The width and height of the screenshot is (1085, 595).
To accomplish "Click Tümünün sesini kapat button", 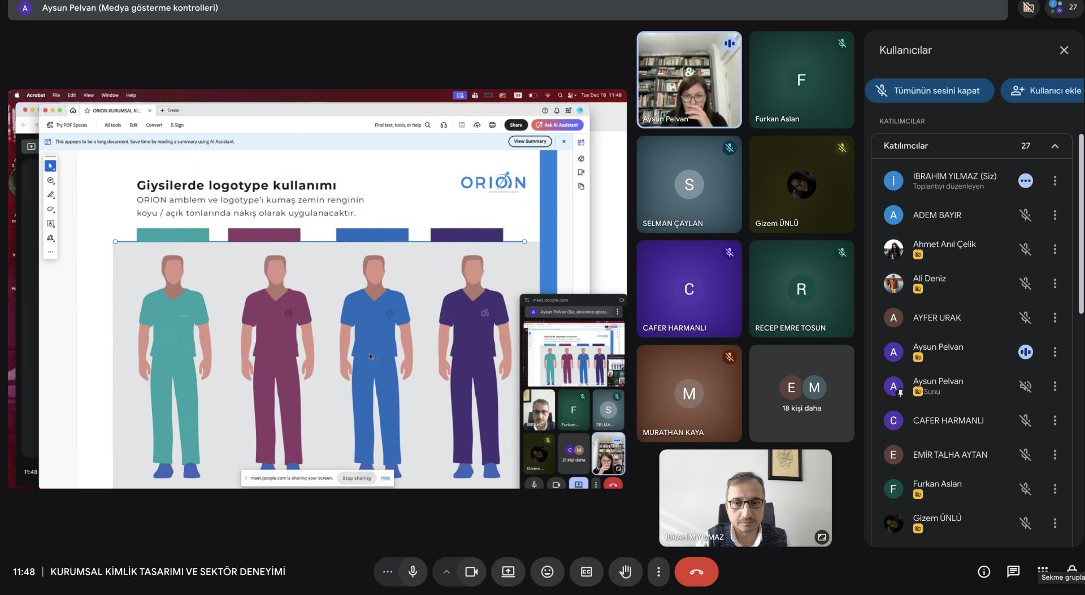I will pyautogui.click(x=929, y=91).
